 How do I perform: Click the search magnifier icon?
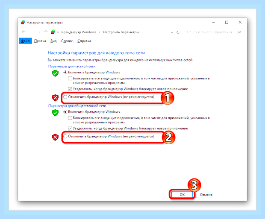pos(239,32)
